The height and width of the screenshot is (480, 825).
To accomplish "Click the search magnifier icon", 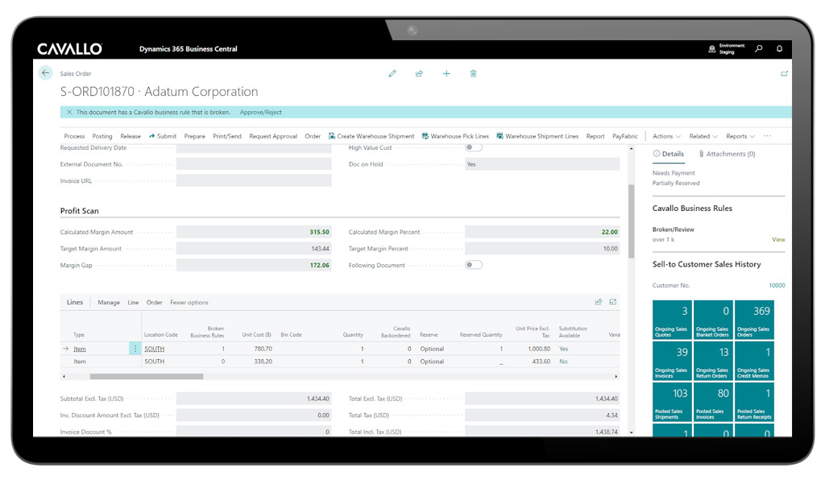I will pos(759,48).
